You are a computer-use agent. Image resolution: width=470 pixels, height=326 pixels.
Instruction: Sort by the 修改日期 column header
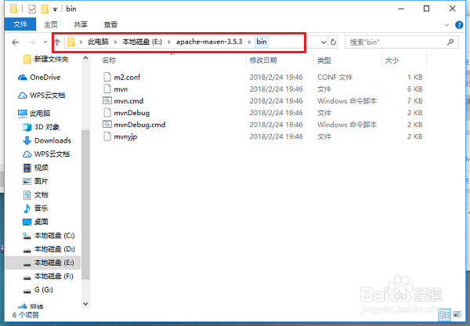(x=263, y=60)
